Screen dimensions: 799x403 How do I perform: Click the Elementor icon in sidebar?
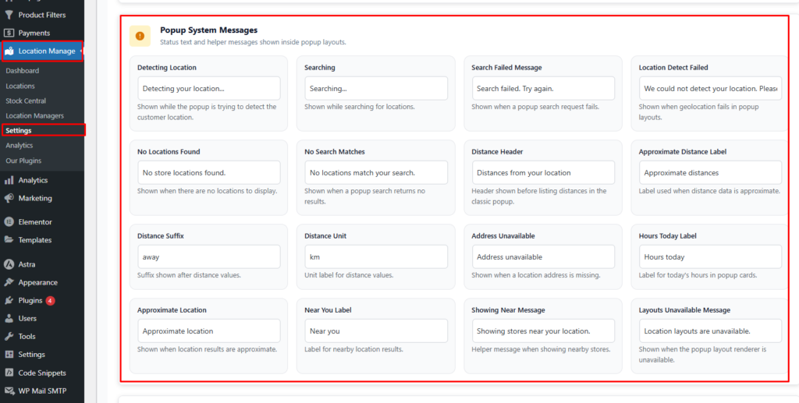[9, 221]
